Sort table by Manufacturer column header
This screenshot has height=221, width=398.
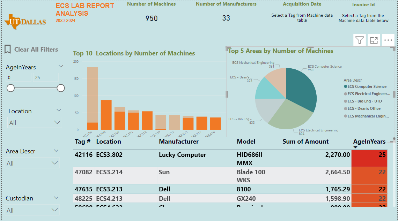click(x=179, y=142)
